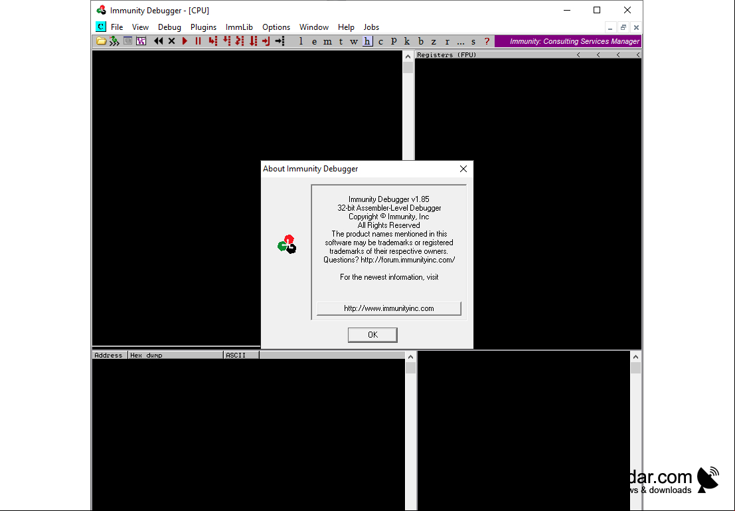Show References with the 'r' button

point(448,41)
